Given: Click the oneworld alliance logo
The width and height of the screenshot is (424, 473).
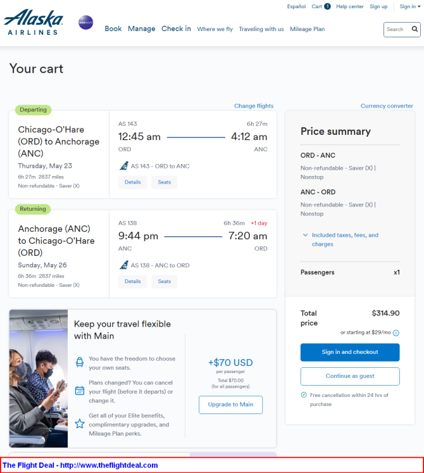Looking at the screenshot, I should point(86,23).
